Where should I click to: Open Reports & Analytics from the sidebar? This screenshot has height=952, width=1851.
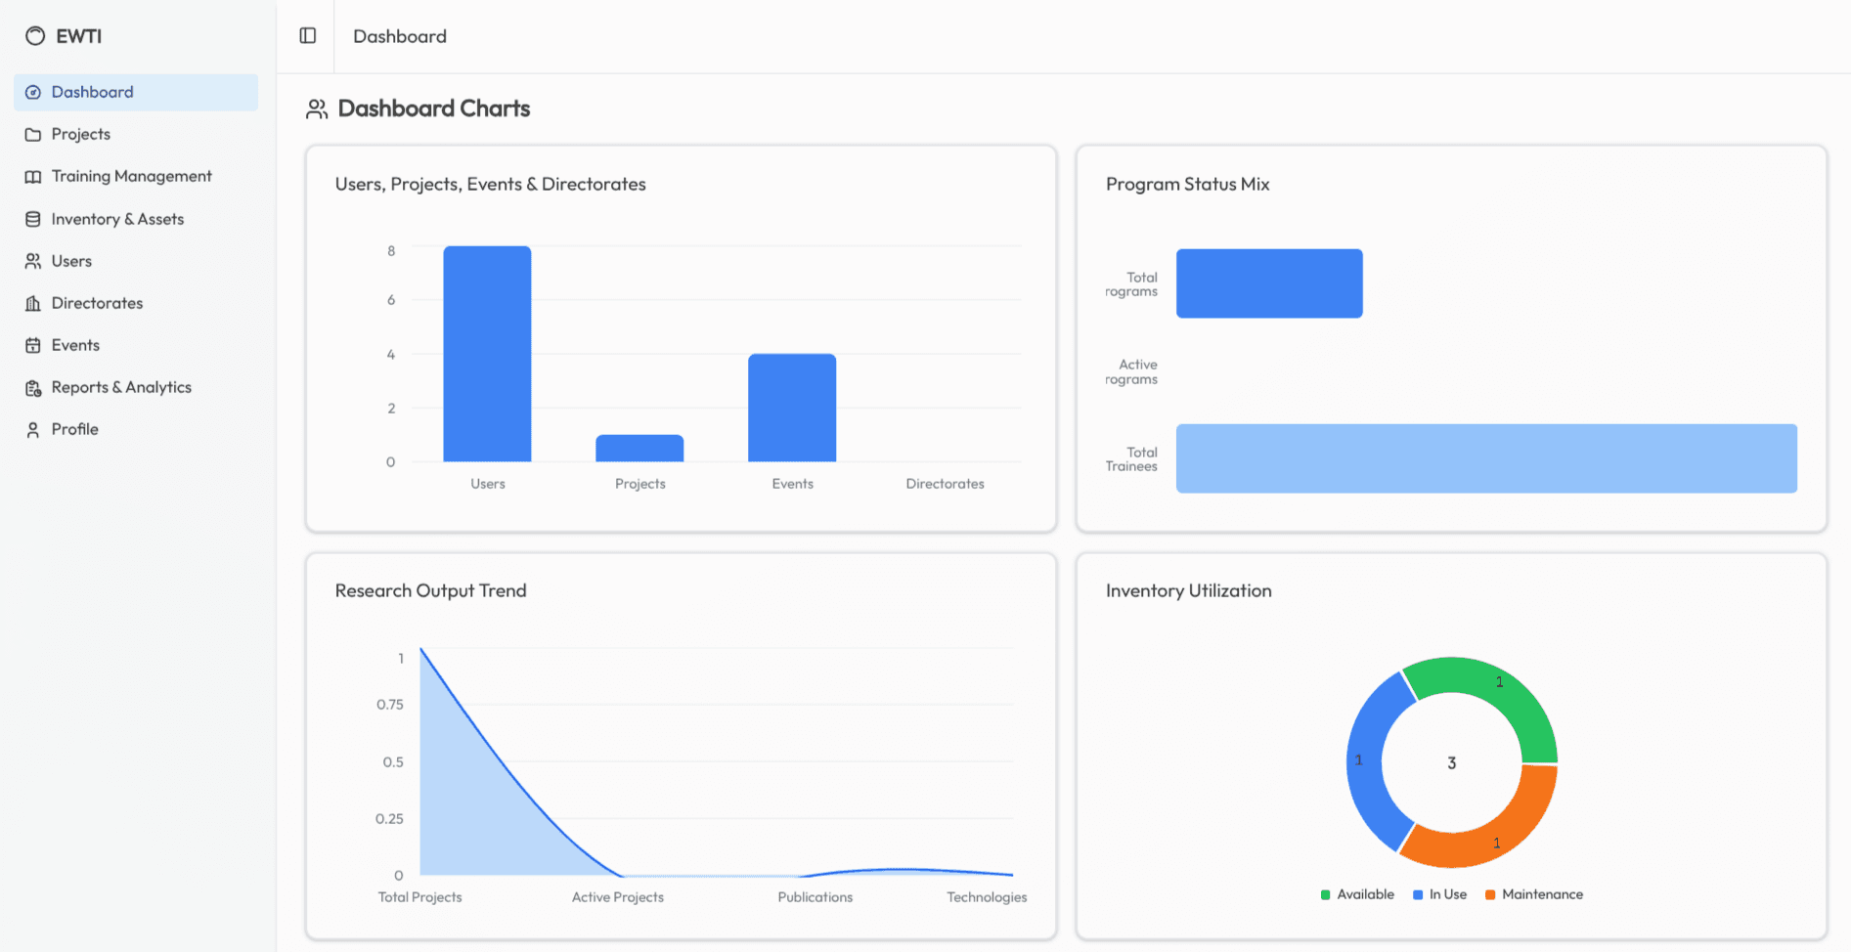120,388
